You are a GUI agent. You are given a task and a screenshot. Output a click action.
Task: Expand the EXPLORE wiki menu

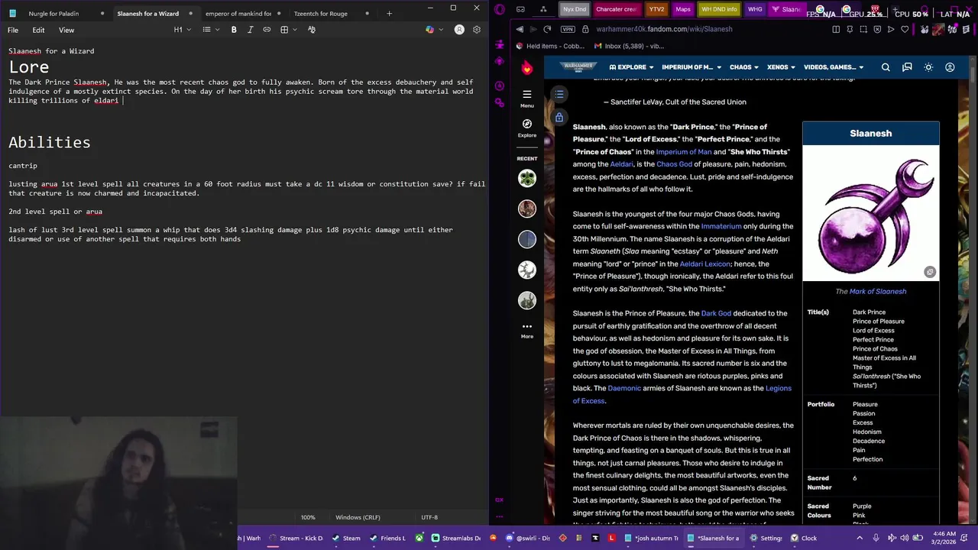[x=631, y=67]
